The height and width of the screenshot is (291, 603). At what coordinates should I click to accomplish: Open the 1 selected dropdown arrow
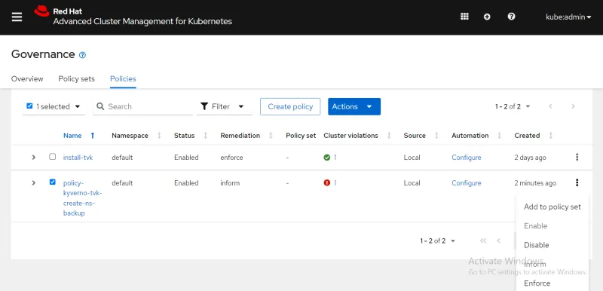coord(78,106)
